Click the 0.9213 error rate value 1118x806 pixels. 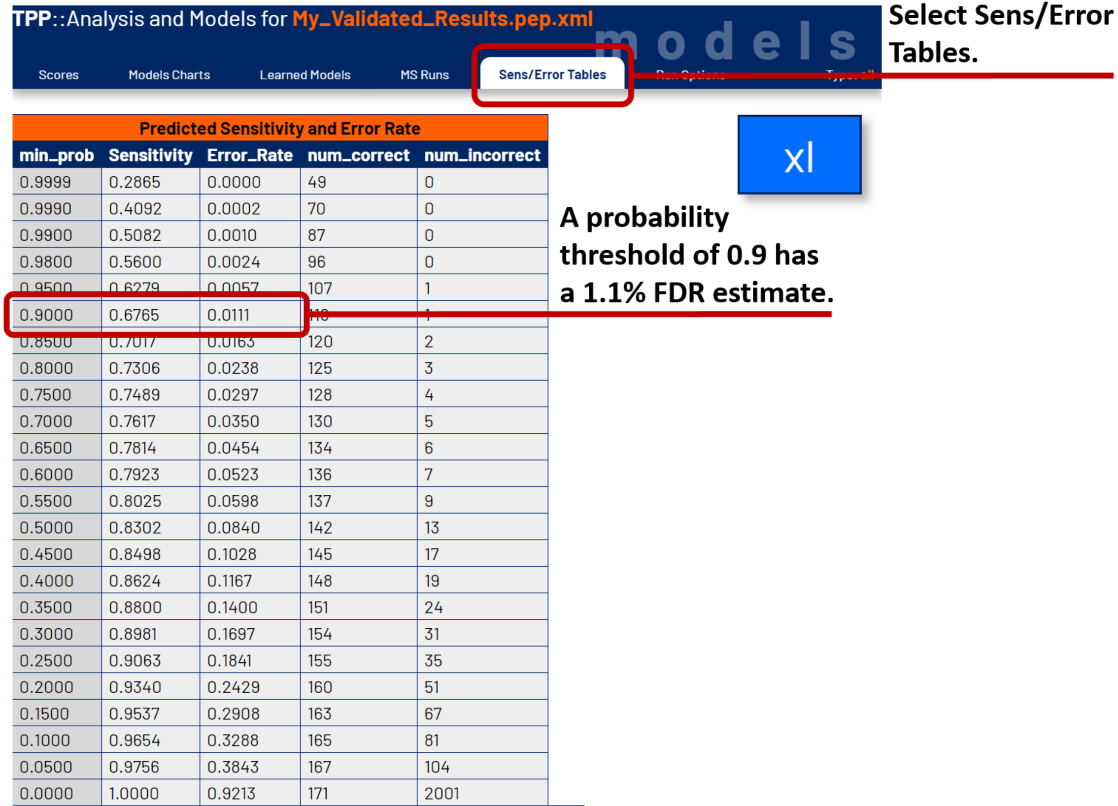231,793
